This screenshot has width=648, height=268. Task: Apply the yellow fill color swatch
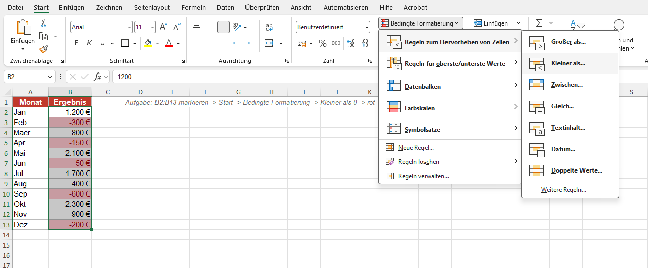[x=148, y=43]
